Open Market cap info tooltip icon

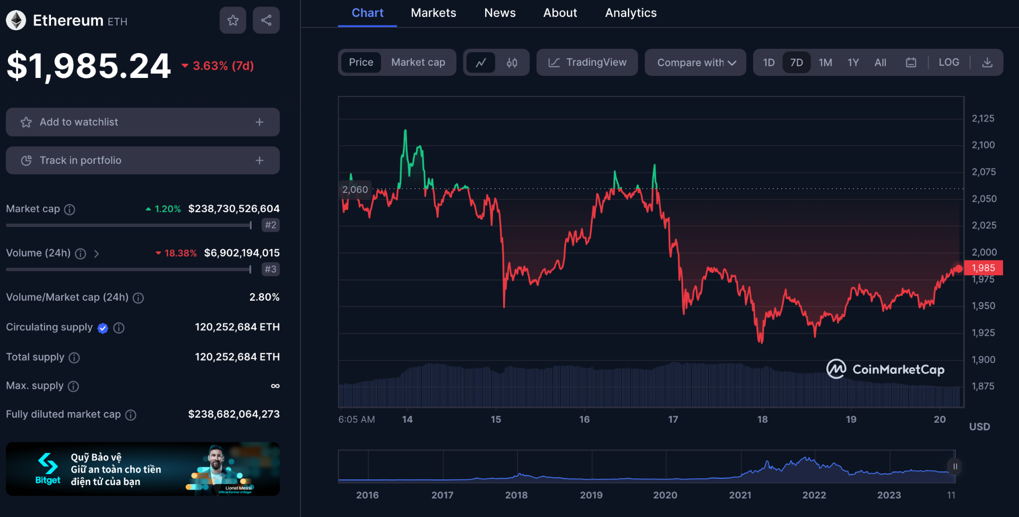tap(70, 209)
